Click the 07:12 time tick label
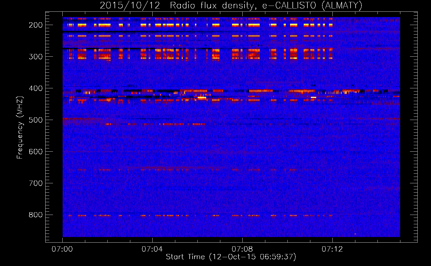The width and height of the screenshot is (431, 266). click(332, 249)
